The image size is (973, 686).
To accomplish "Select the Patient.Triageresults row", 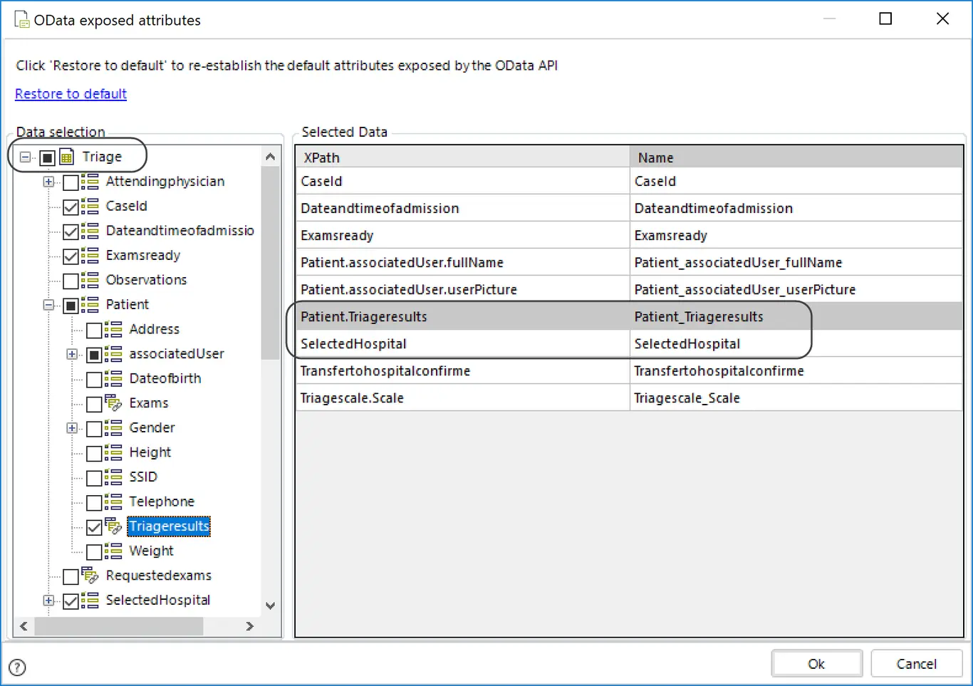I will [x=630, y=316].
